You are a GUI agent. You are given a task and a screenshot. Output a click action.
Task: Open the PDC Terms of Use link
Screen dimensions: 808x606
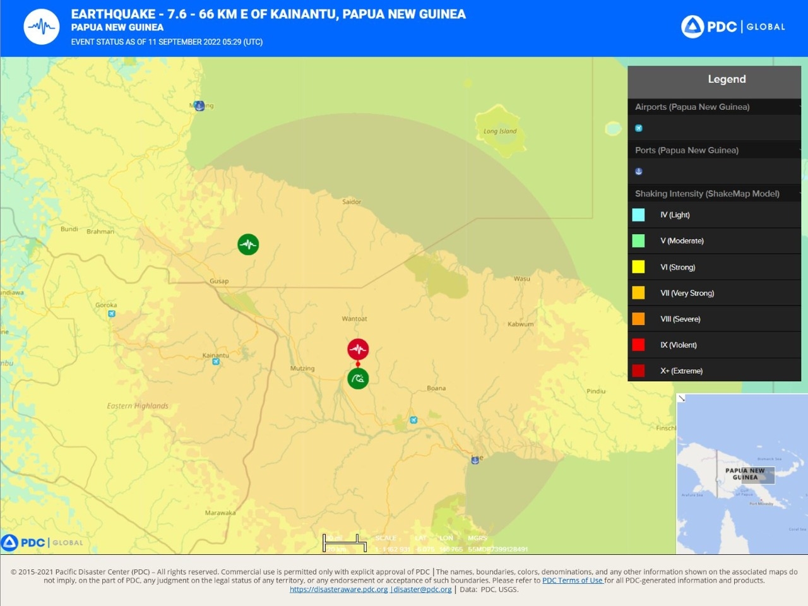tap(573, 580)
